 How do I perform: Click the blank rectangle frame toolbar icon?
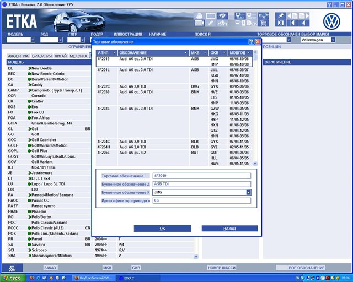click(x=211, y=16)
